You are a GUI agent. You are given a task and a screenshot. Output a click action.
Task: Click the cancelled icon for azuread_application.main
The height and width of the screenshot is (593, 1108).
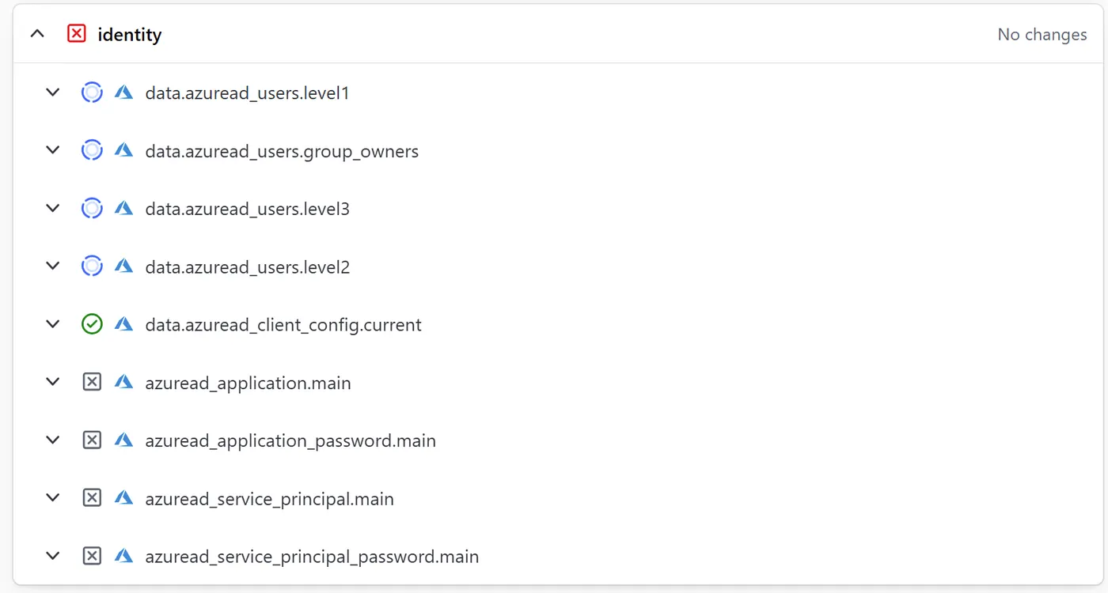click(92, 383)
